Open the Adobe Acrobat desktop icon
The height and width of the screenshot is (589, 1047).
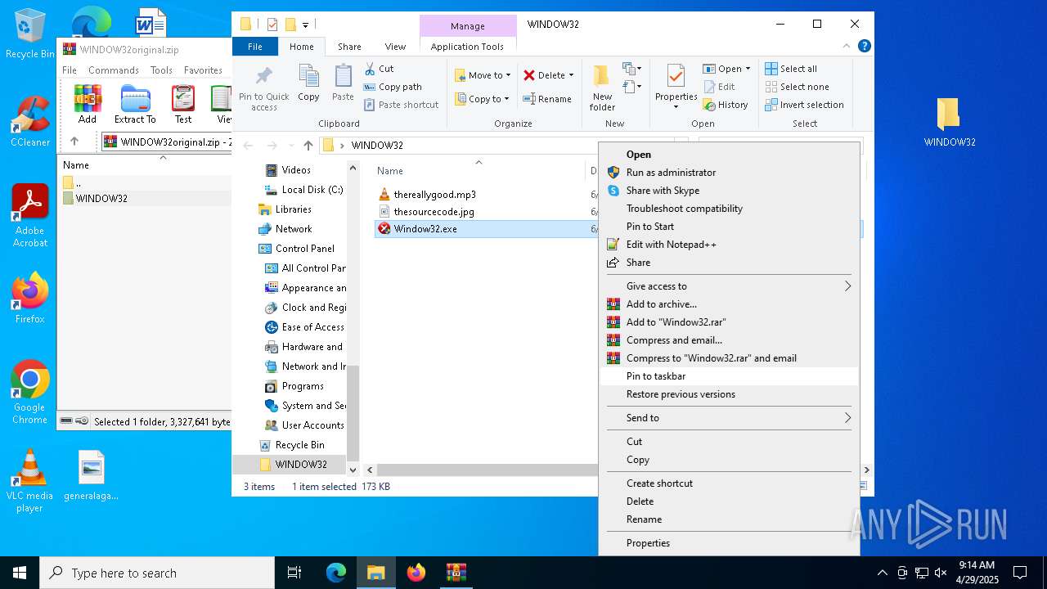[x=30, y=215]
